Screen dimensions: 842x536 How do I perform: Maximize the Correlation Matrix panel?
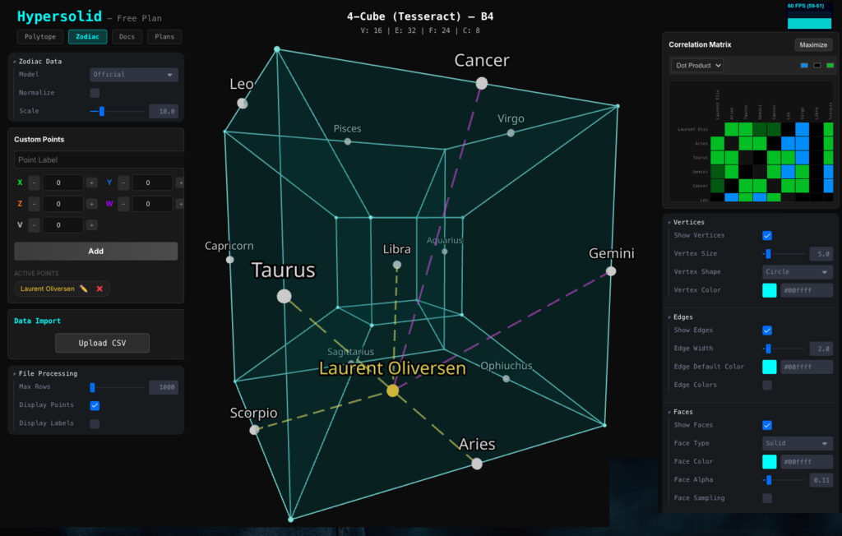point(812,44)
